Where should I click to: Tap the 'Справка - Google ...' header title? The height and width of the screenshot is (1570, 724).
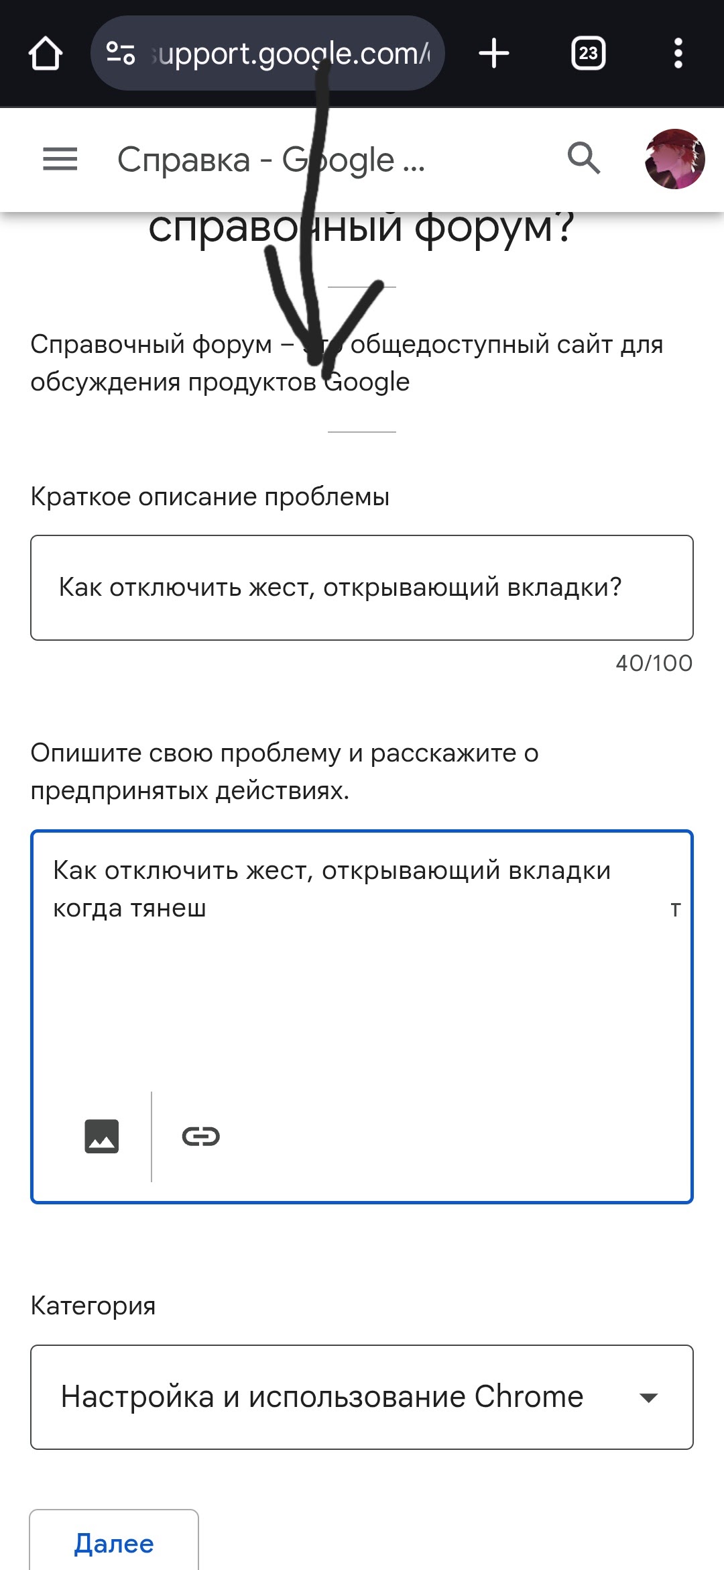tap(271, 160)
